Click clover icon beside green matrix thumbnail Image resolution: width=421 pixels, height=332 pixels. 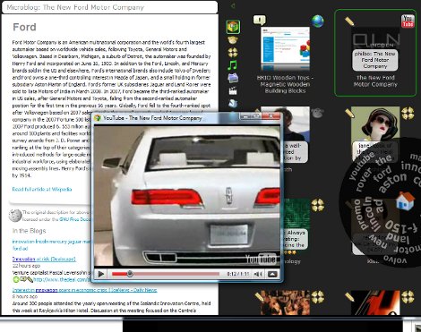click(317, 205)
